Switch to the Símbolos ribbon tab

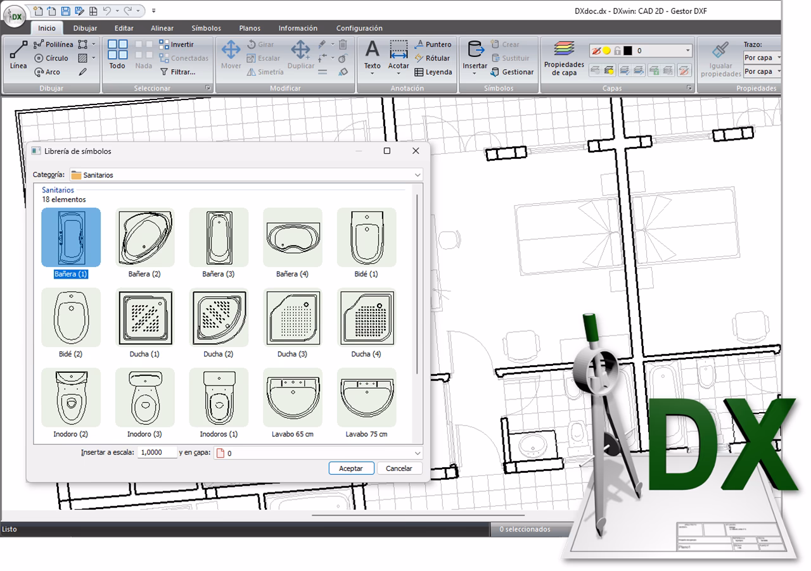pyautogui.click(x=207, y=28)
